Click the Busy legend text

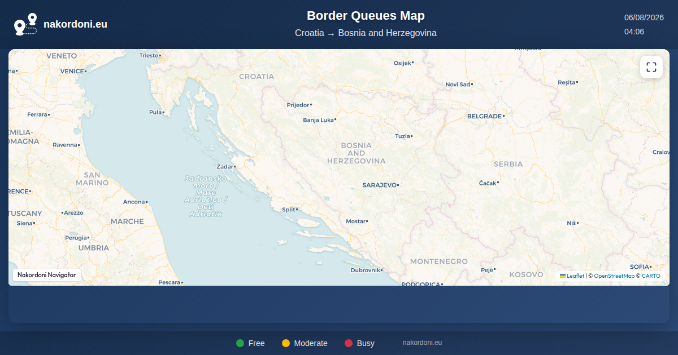coord(366,343)
